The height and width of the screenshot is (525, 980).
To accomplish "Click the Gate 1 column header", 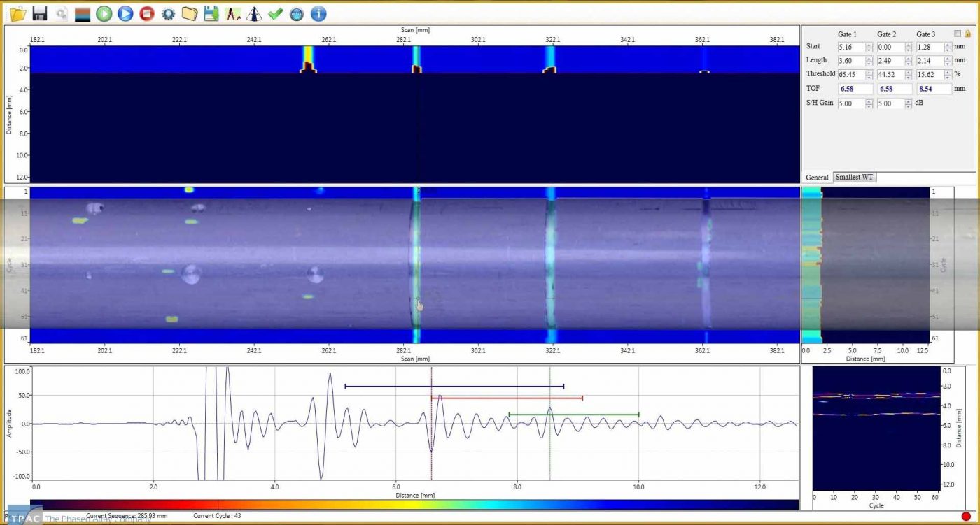I will click(x=847, y=34).
